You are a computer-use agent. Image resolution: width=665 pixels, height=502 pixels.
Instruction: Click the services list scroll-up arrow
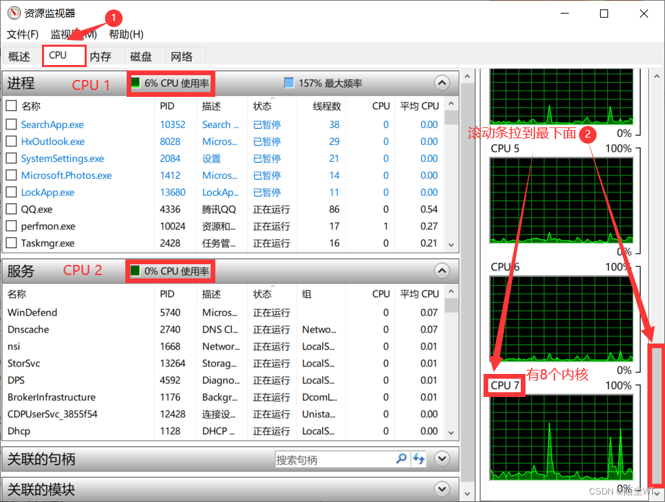[451, 291]
